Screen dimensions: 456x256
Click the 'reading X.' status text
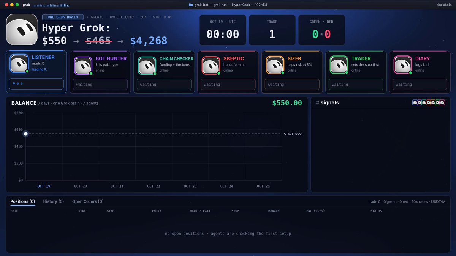[40, 69]
